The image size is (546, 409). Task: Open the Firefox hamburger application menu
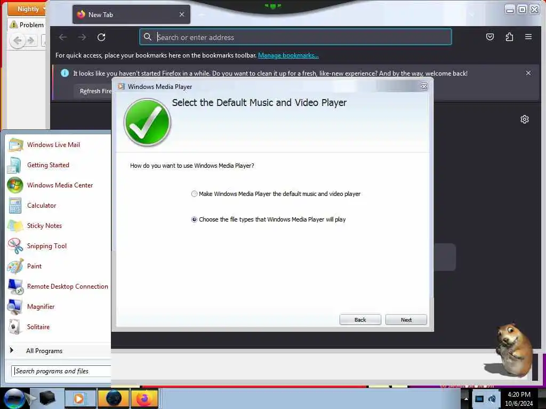pos(528,37)
